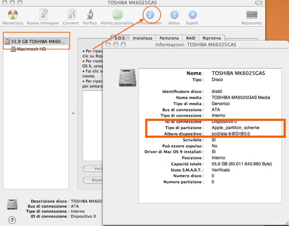Switch to the S.O.S. tab
Viewport: 289px width, 226px height.
click(120, 38)
